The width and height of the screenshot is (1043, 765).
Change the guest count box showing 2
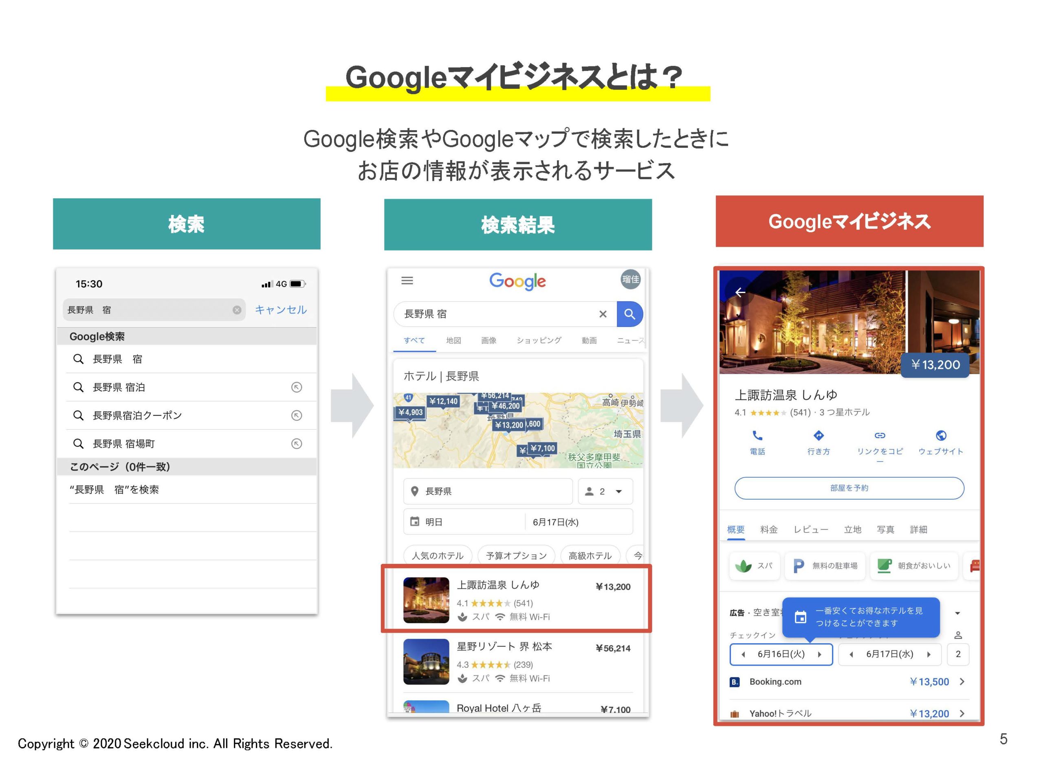coord(958,655)
